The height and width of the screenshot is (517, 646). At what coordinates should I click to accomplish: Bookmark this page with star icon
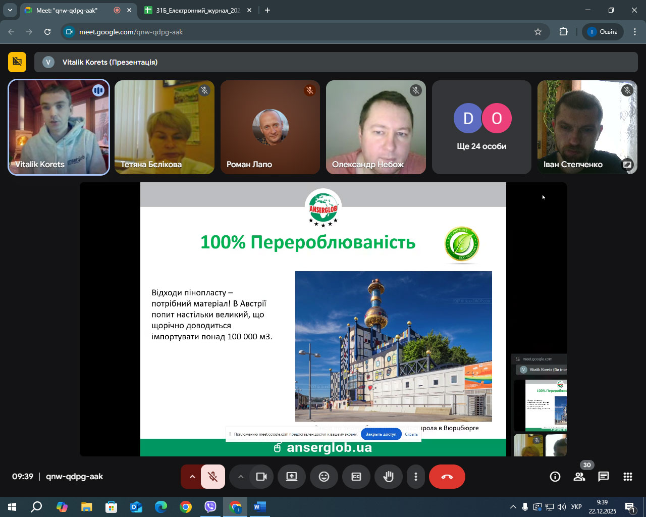(x=538, y=32)
